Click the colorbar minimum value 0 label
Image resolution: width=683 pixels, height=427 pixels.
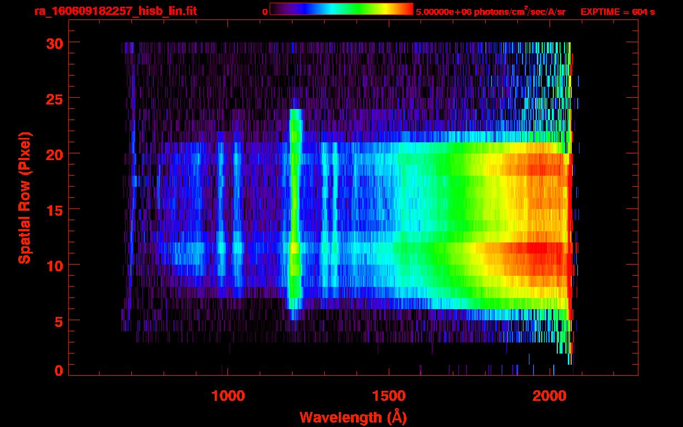(x=265, y=12)
